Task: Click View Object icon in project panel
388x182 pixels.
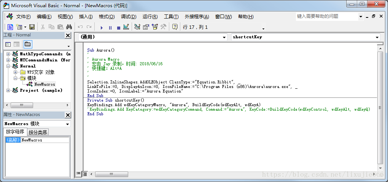Action: pyautogui.click(x=17, y=44)
